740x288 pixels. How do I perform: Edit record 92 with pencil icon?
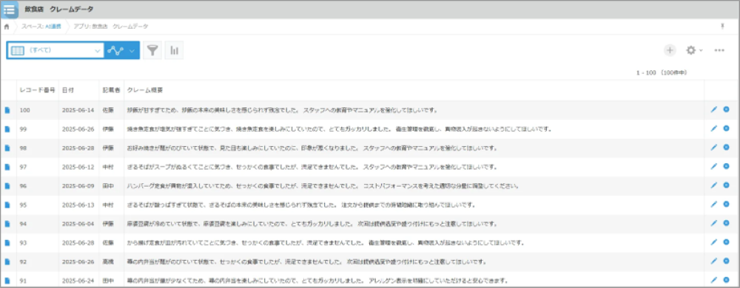point(713,261)
